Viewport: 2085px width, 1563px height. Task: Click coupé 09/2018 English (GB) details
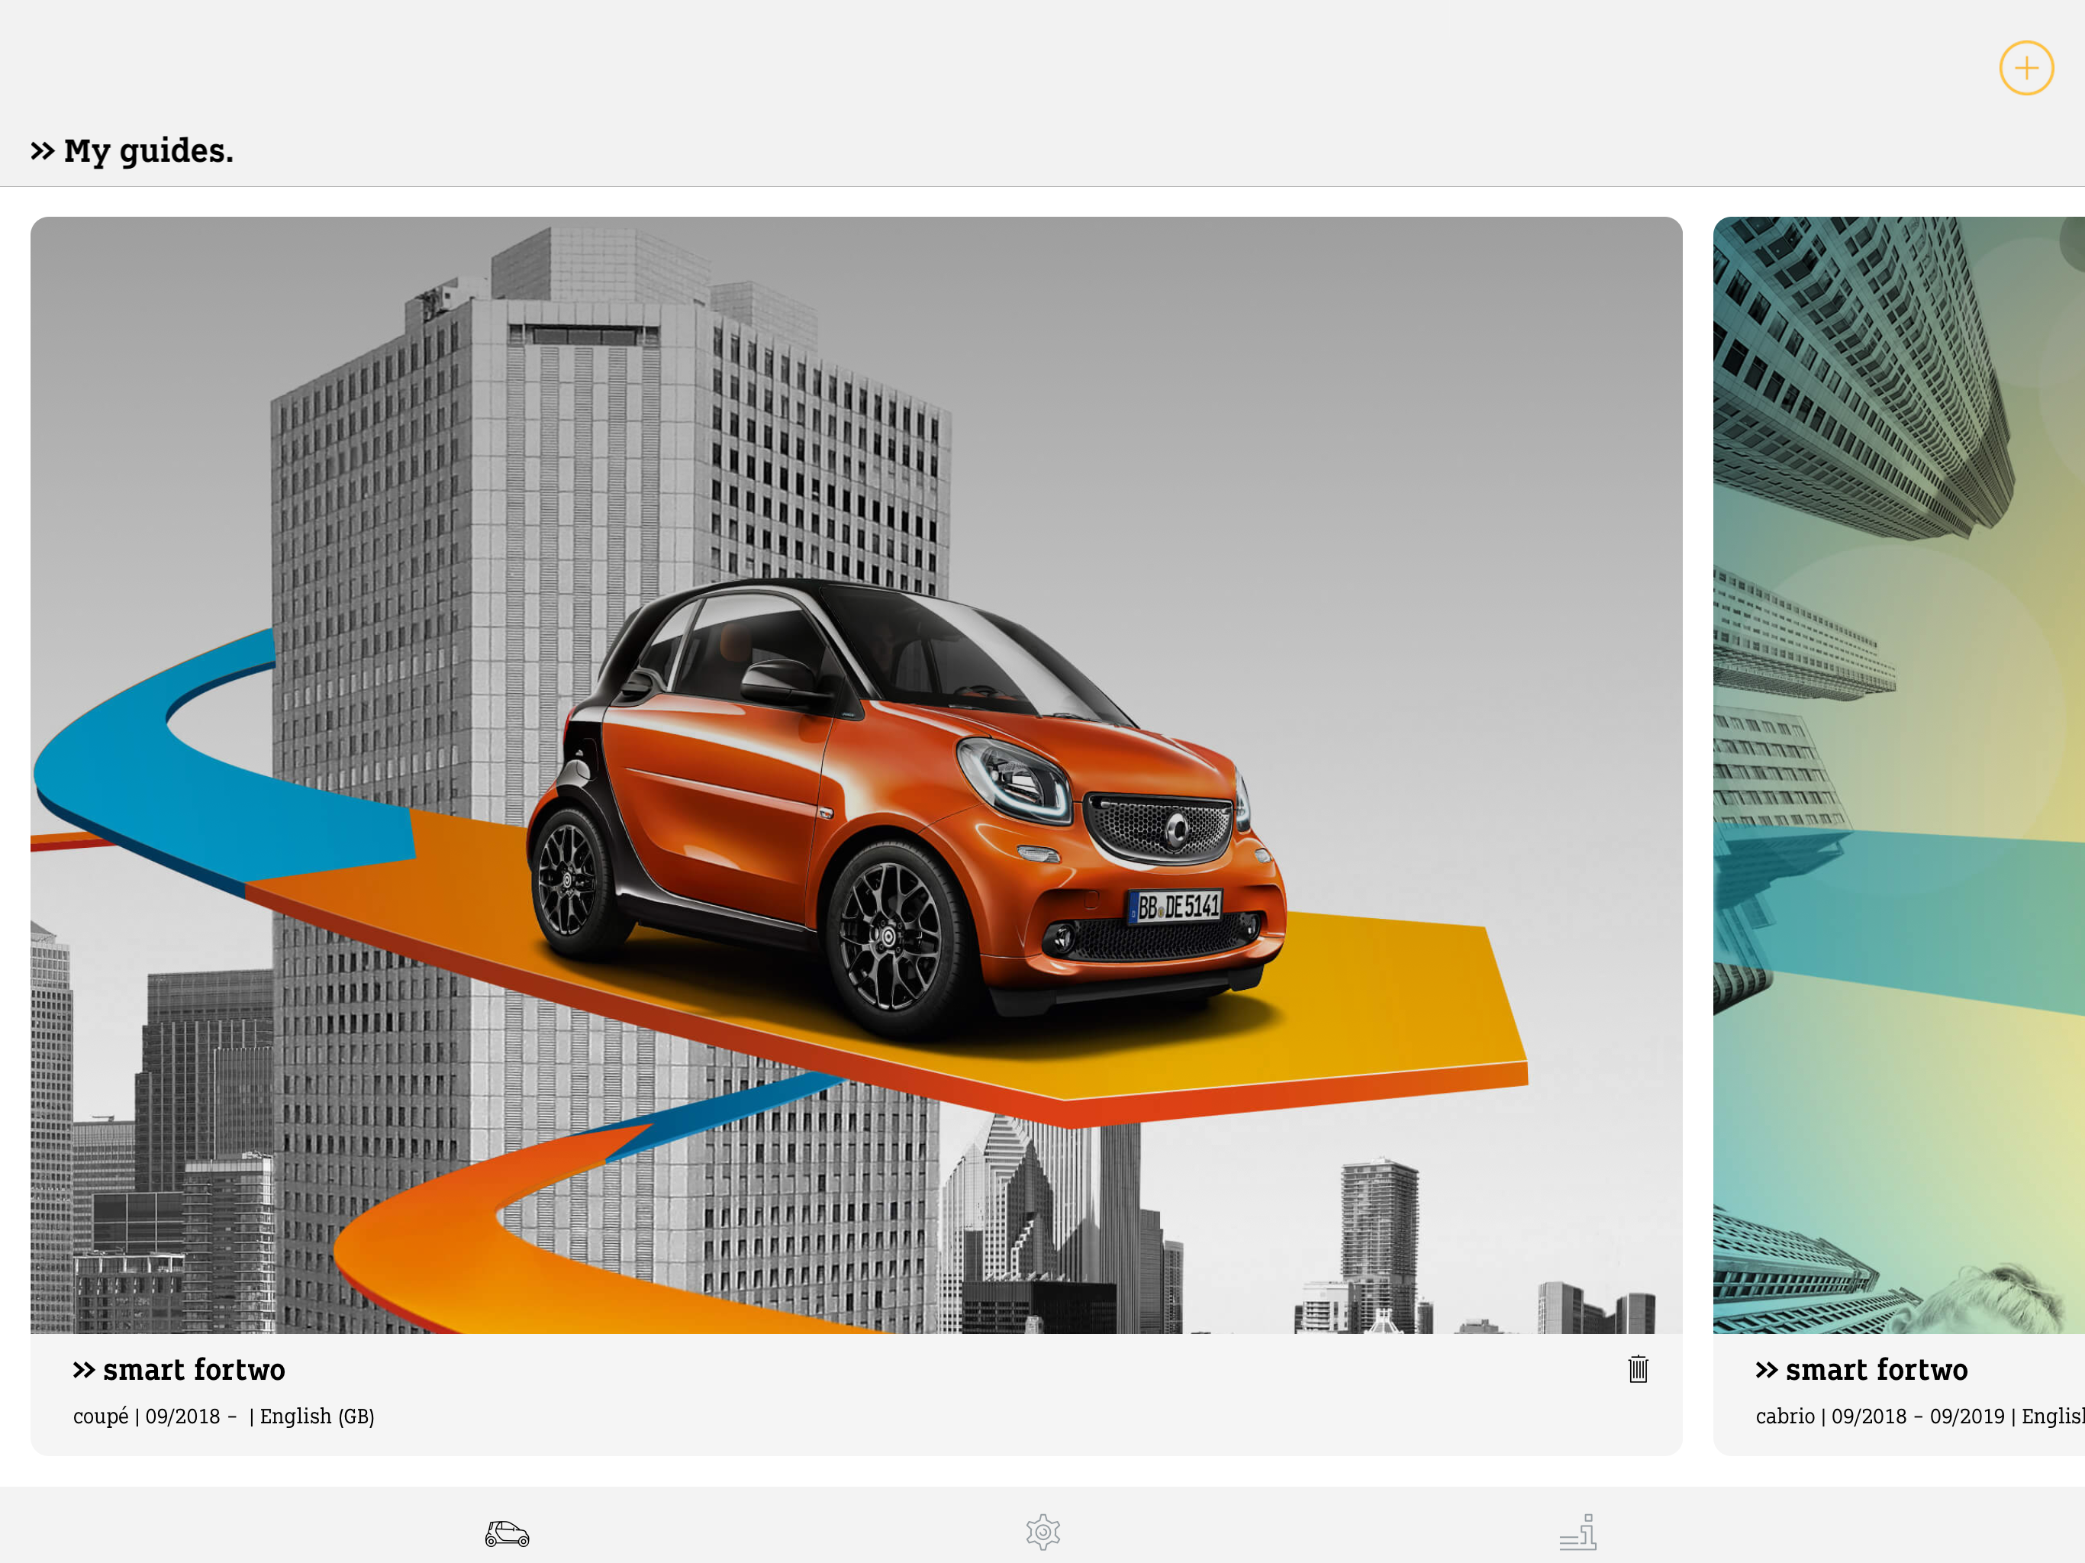[224, 1416]
